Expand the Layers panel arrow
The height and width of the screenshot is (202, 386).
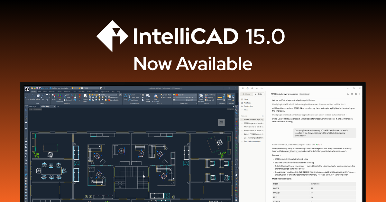pos(105,103)
